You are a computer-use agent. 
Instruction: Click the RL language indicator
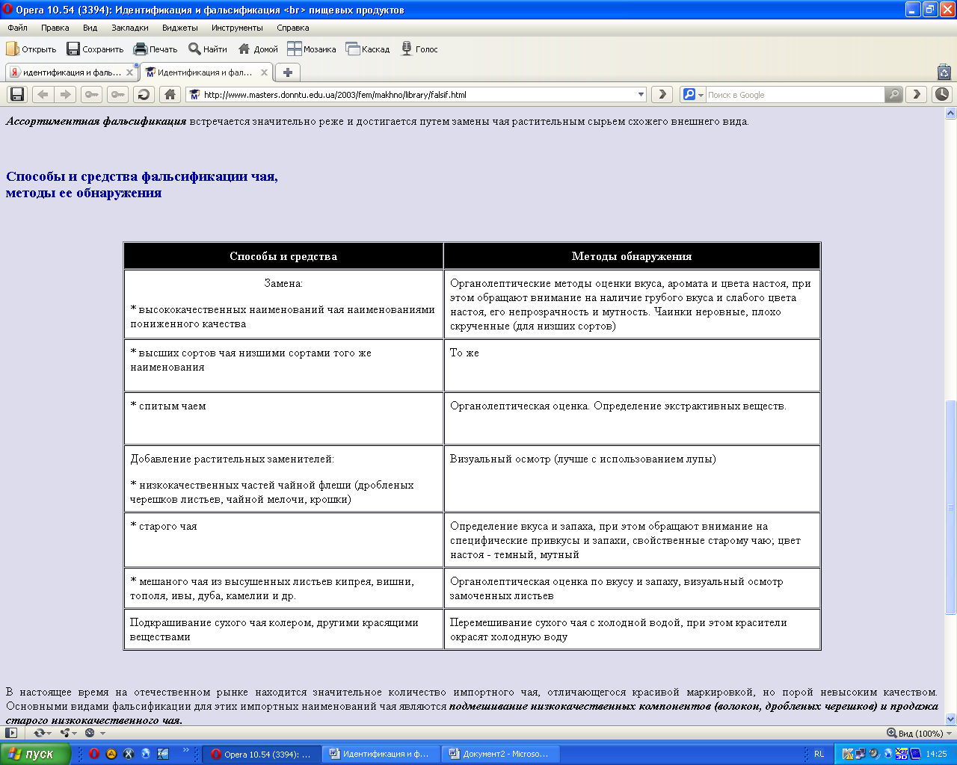pos(819,754)
